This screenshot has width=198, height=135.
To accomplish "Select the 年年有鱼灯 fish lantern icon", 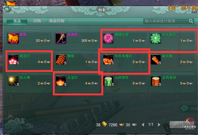I will tap(108, 60).
